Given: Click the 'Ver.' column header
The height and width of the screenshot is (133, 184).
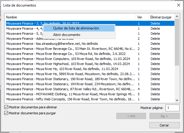Looking at the screenshot, I should 143,17.
